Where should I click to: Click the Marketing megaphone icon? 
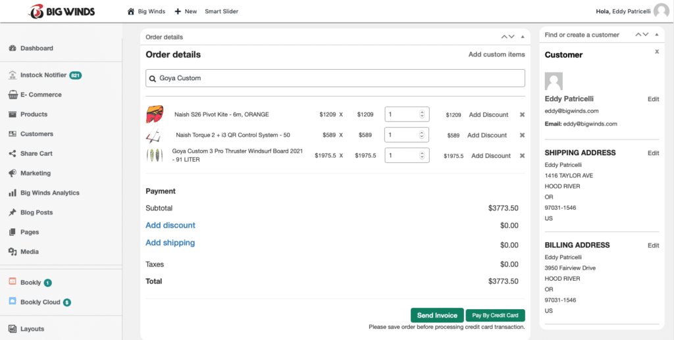13,174
